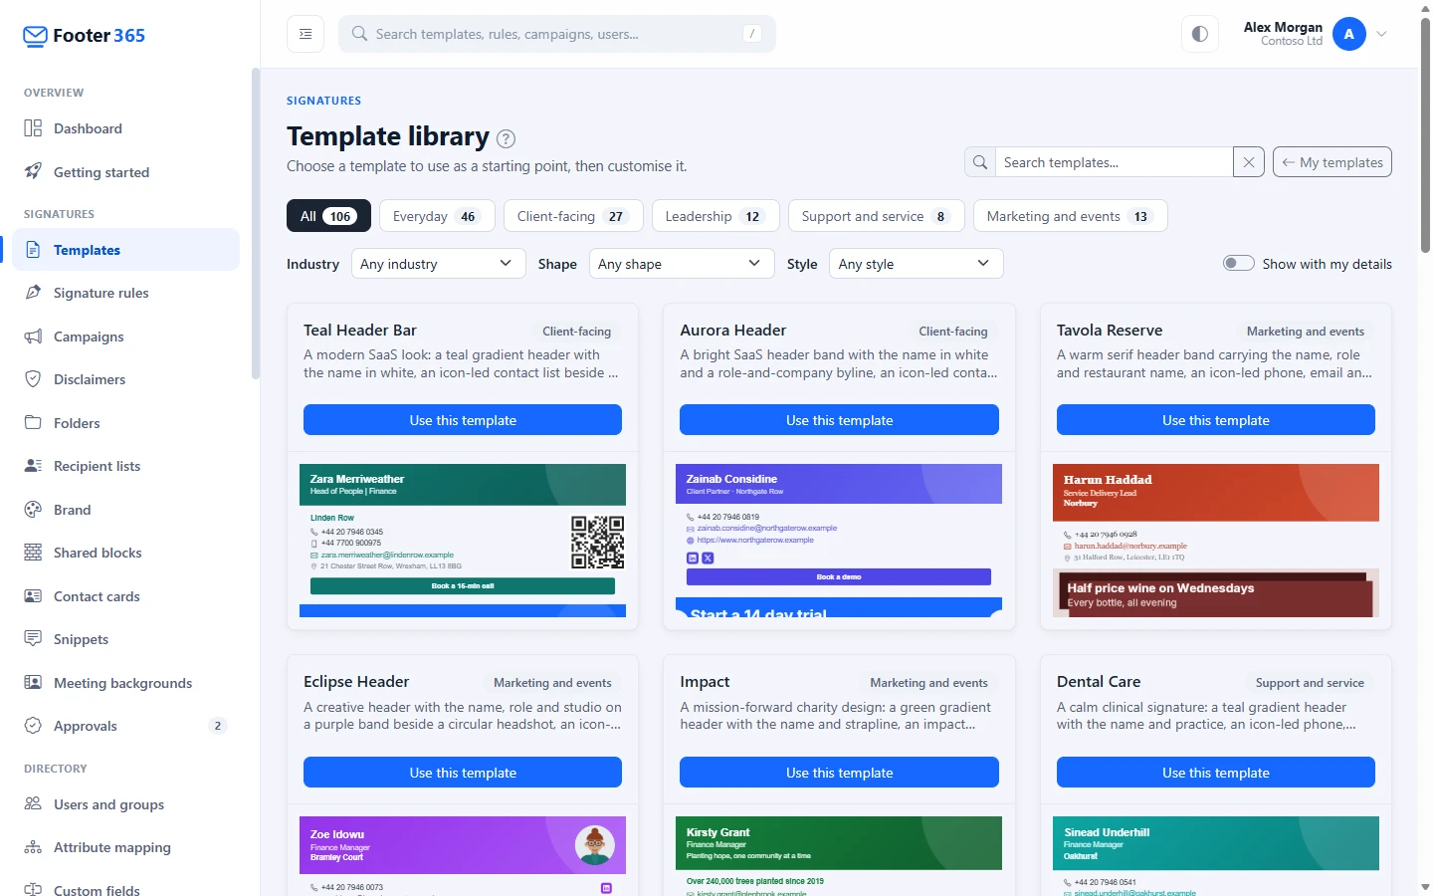
Task: Collapse the sidebar with menu icon
Action: tap(306, 34)
